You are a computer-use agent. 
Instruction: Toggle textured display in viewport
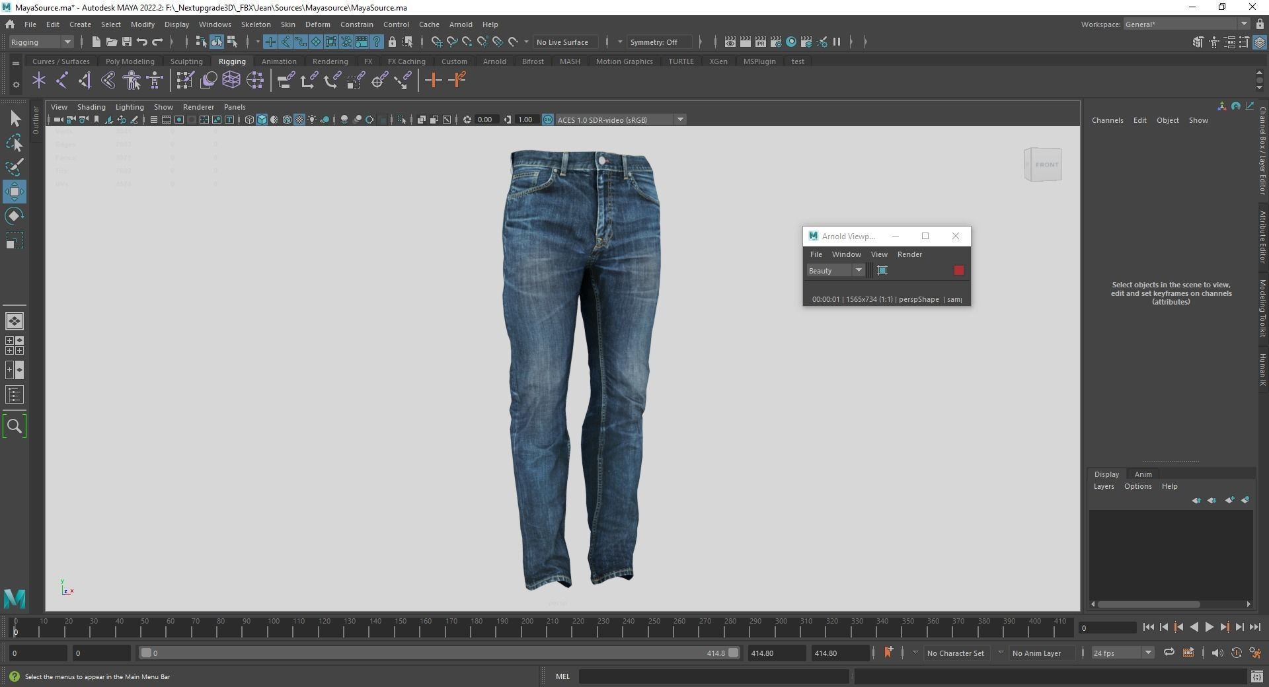(x=299, y=120)
